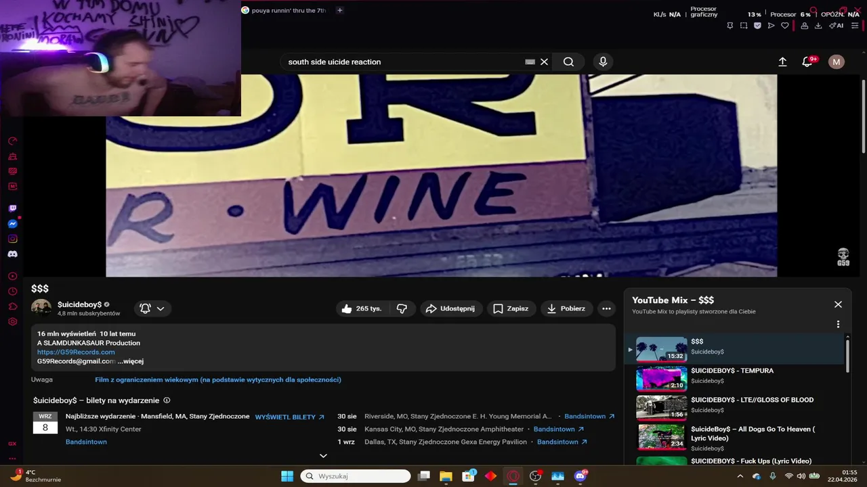Open the M account avatar menu
Viewport: 867px width, 487px height.
tap(837, 62)
